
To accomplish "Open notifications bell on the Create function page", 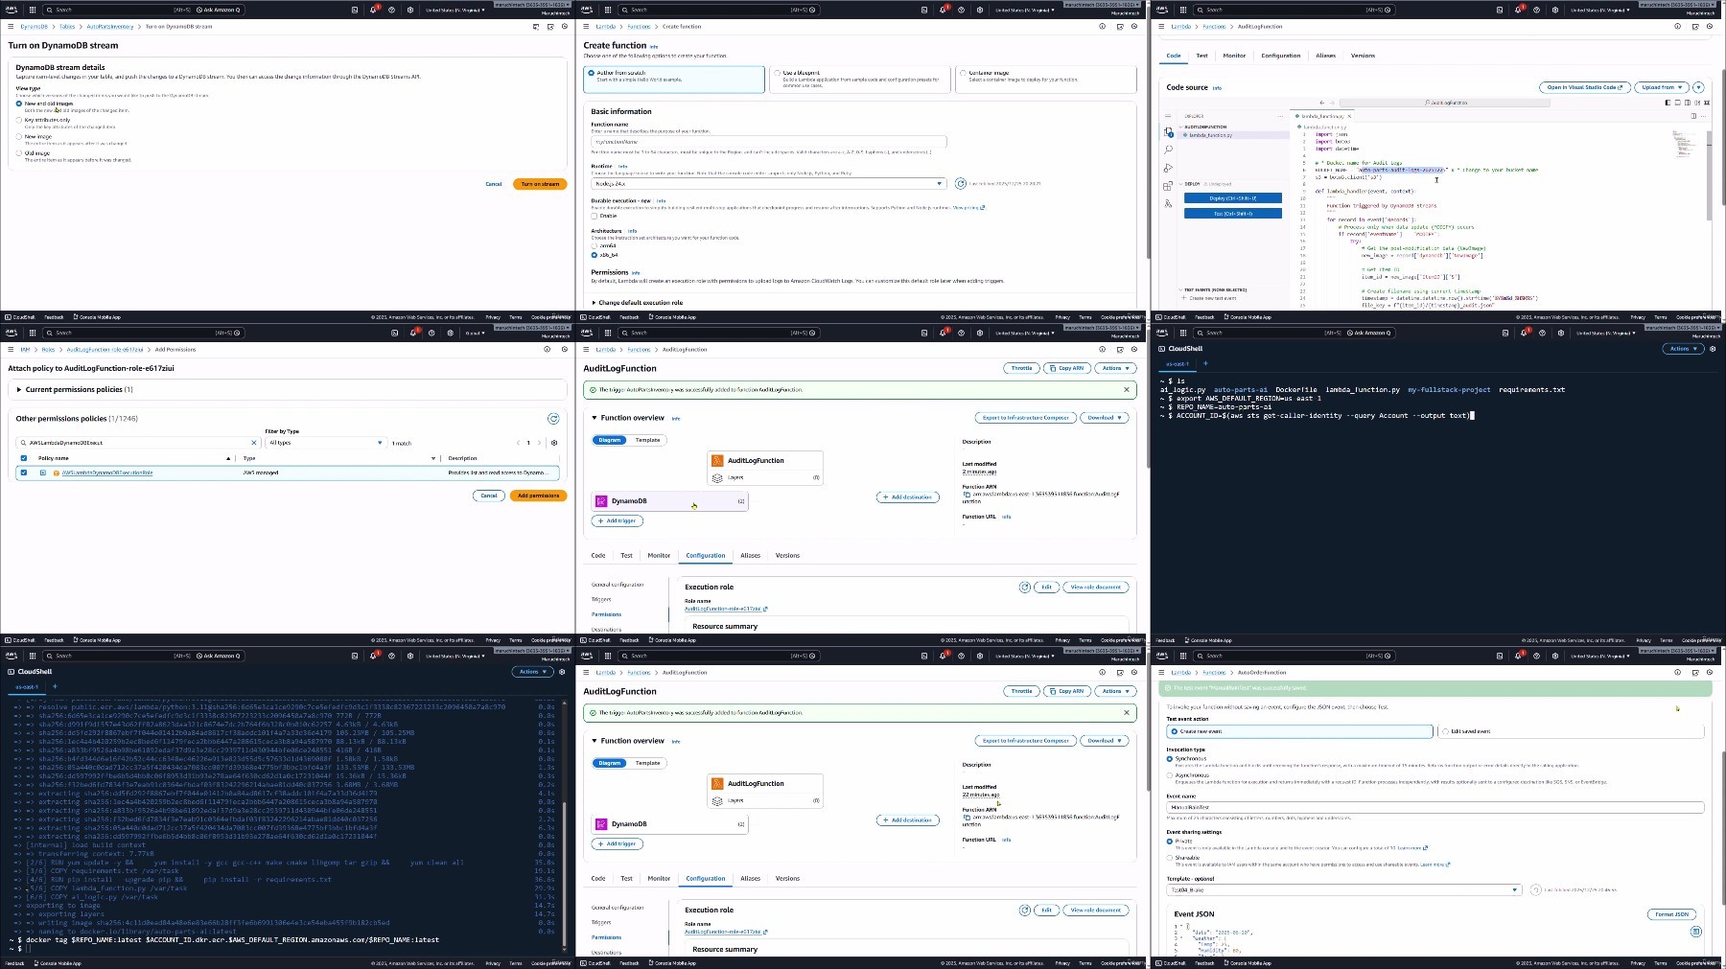I will (x=943, y=10).
